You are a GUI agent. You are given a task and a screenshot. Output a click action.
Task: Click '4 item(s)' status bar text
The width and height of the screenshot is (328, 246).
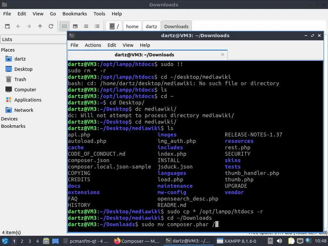[11, 233]
